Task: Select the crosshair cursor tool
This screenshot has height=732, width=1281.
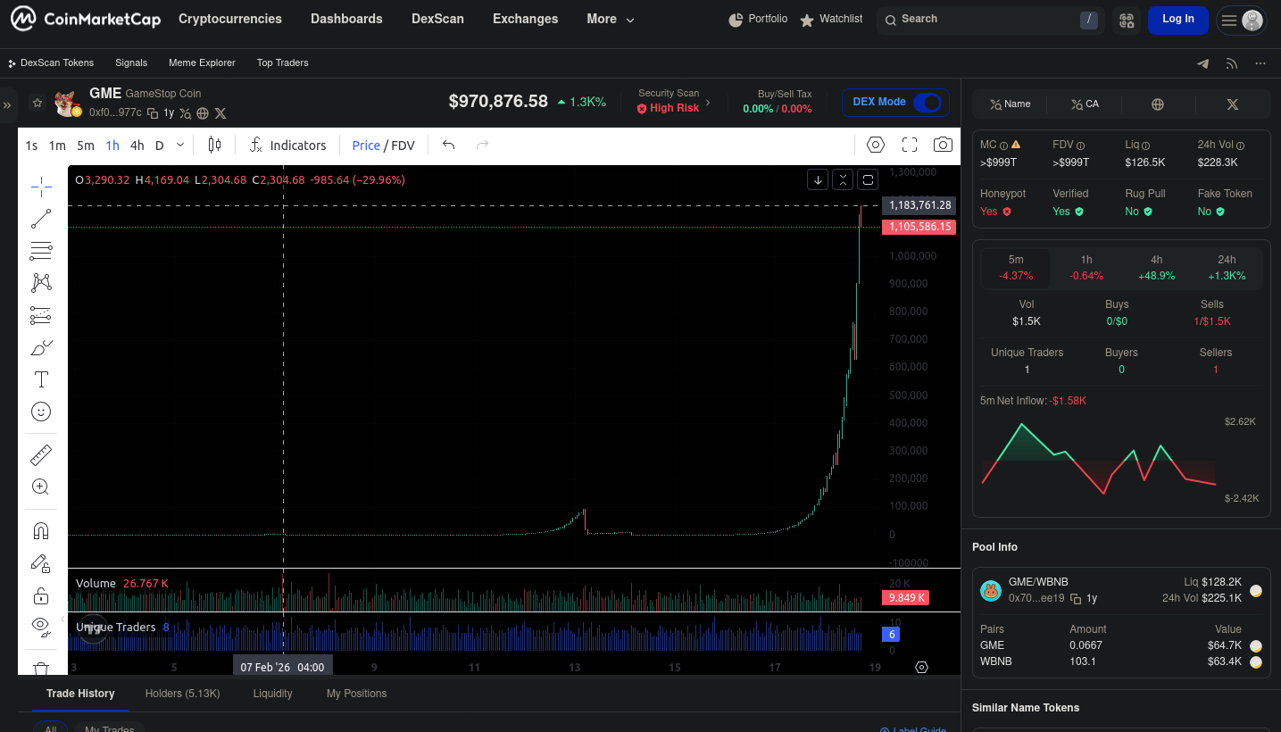Action: 41,187
